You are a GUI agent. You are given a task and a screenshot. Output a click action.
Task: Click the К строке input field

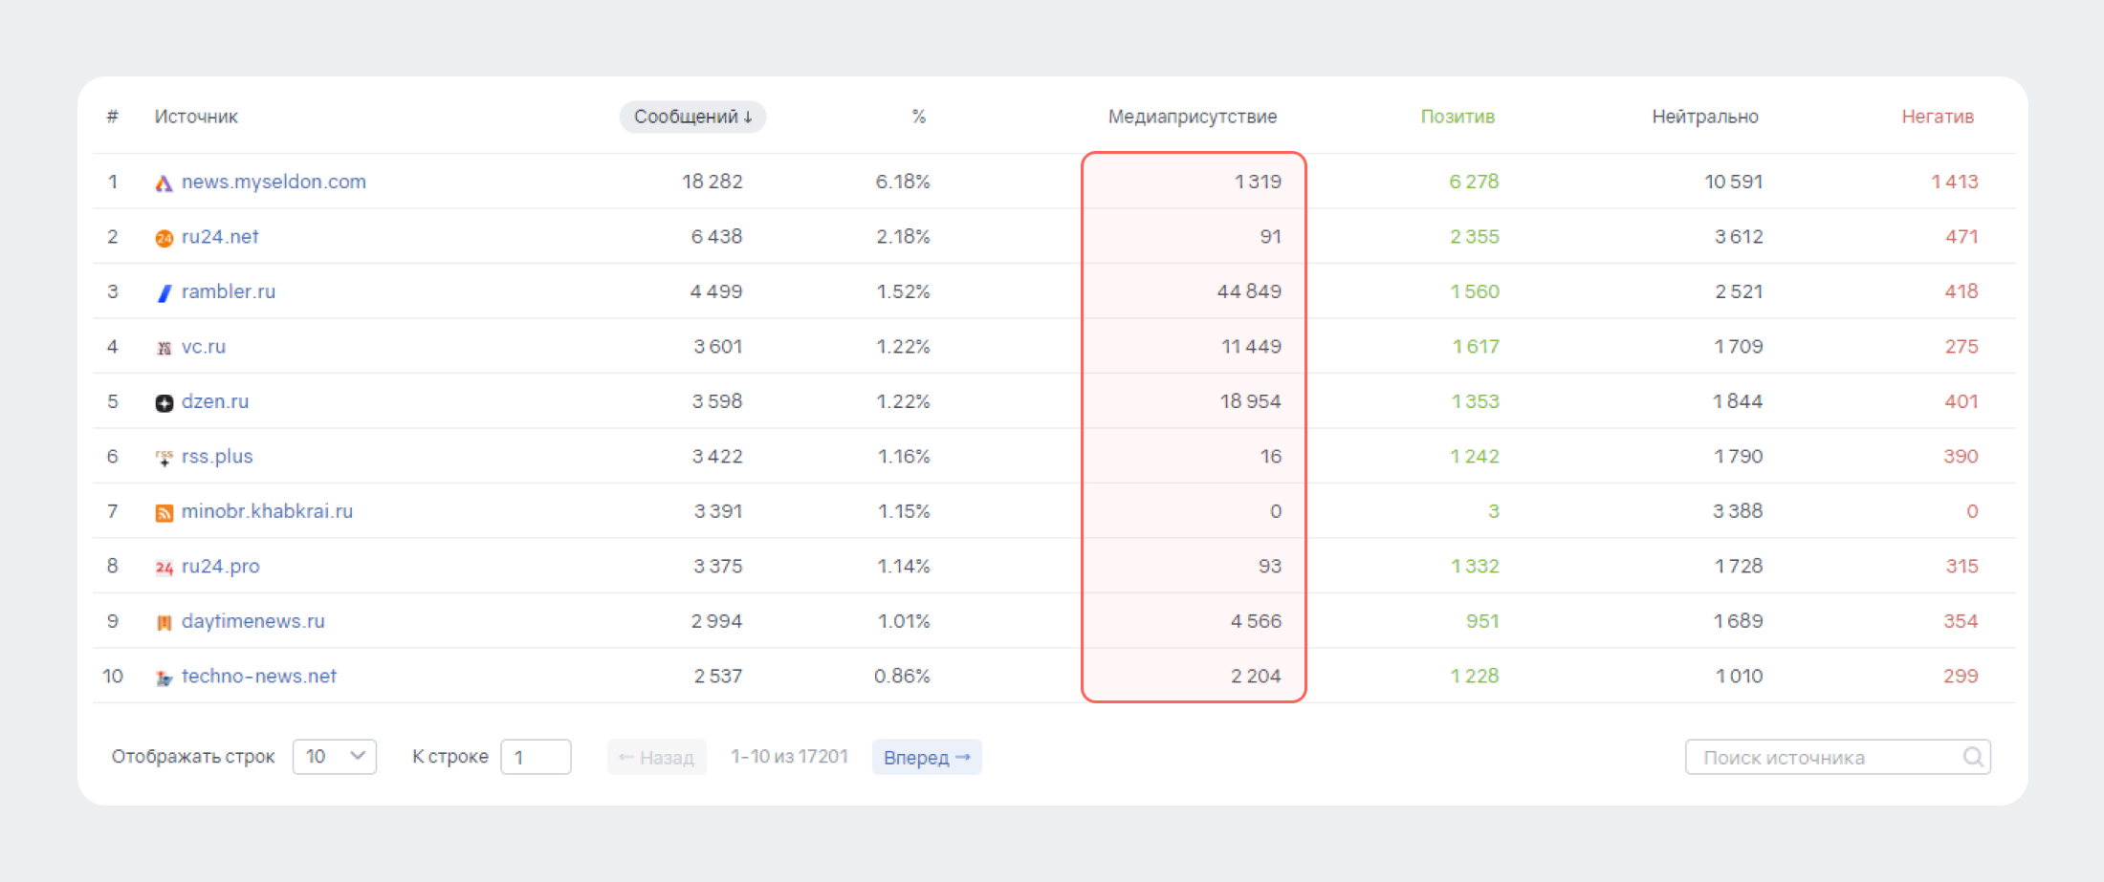536,757
